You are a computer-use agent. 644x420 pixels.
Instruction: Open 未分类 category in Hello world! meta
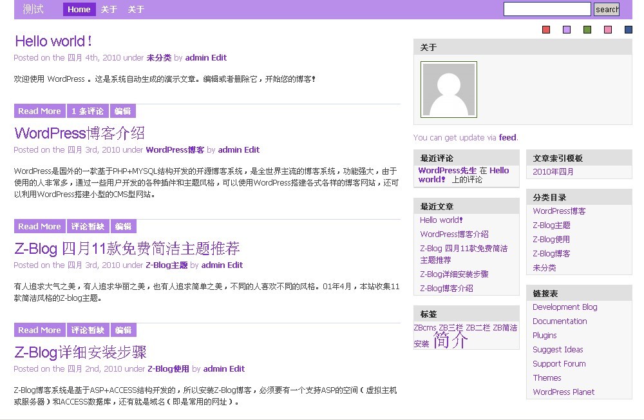pos(159,58)
